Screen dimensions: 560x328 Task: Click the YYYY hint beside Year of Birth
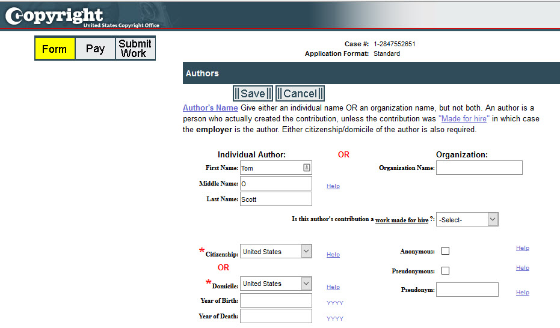pos(335,303)
